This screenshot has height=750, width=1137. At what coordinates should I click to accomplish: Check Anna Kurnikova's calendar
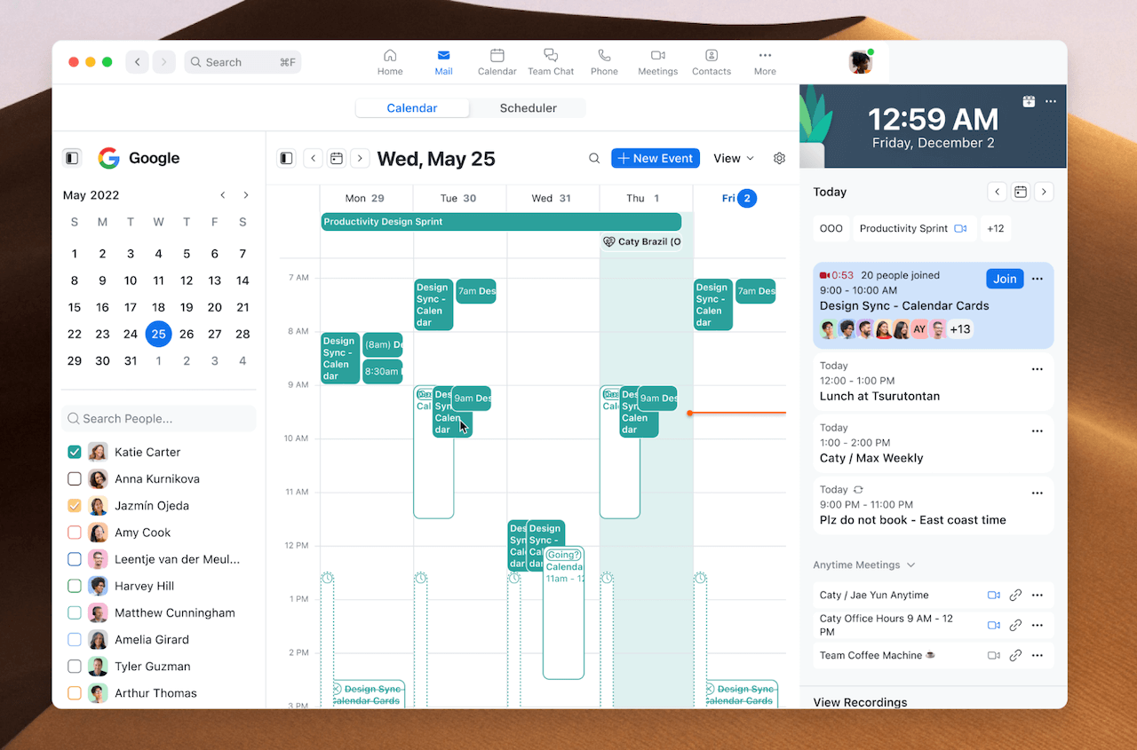(75, 479)
